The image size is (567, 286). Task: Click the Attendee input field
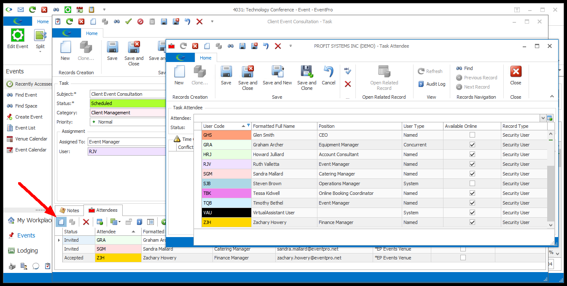366,118
